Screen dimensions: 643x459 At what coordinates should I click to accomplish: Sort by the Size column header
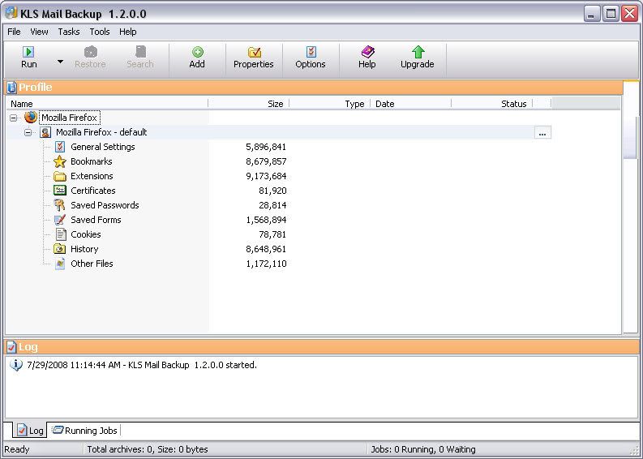point(248,104)
